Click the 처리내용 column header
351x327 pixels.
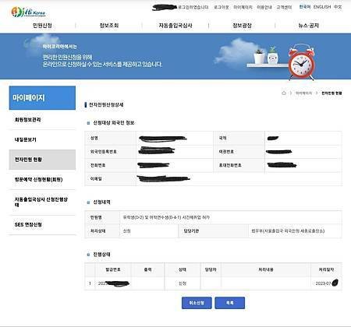(x=266, y=270)
